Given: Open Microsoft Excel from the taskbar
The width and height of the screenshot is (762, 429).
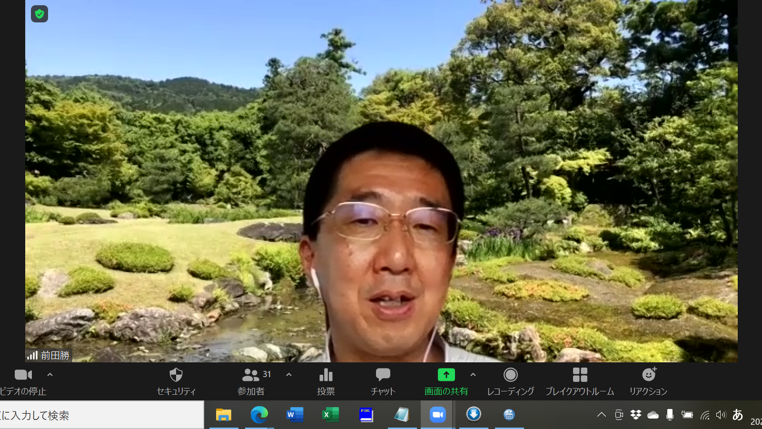Looking at the screenshot, I should pos(330,415).
